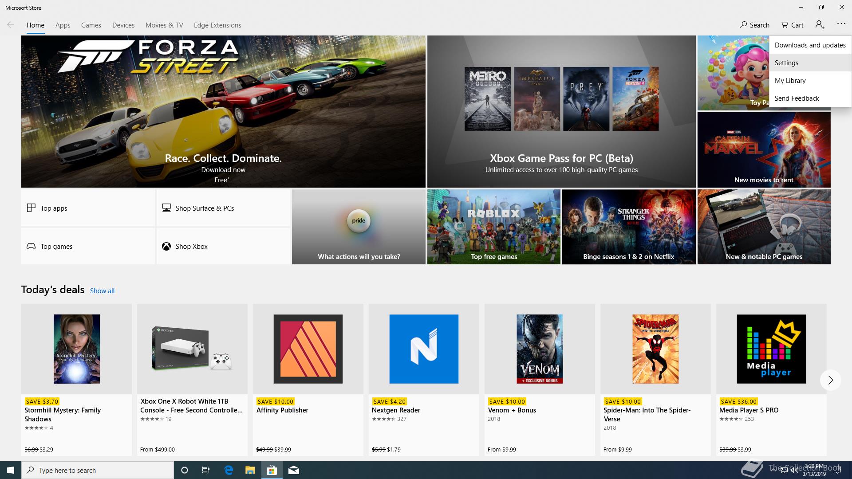Open the Mail app taskbar icon
The width and height of the screenshot is (852, 479).
pyautogui.click(x=294, y=470)
